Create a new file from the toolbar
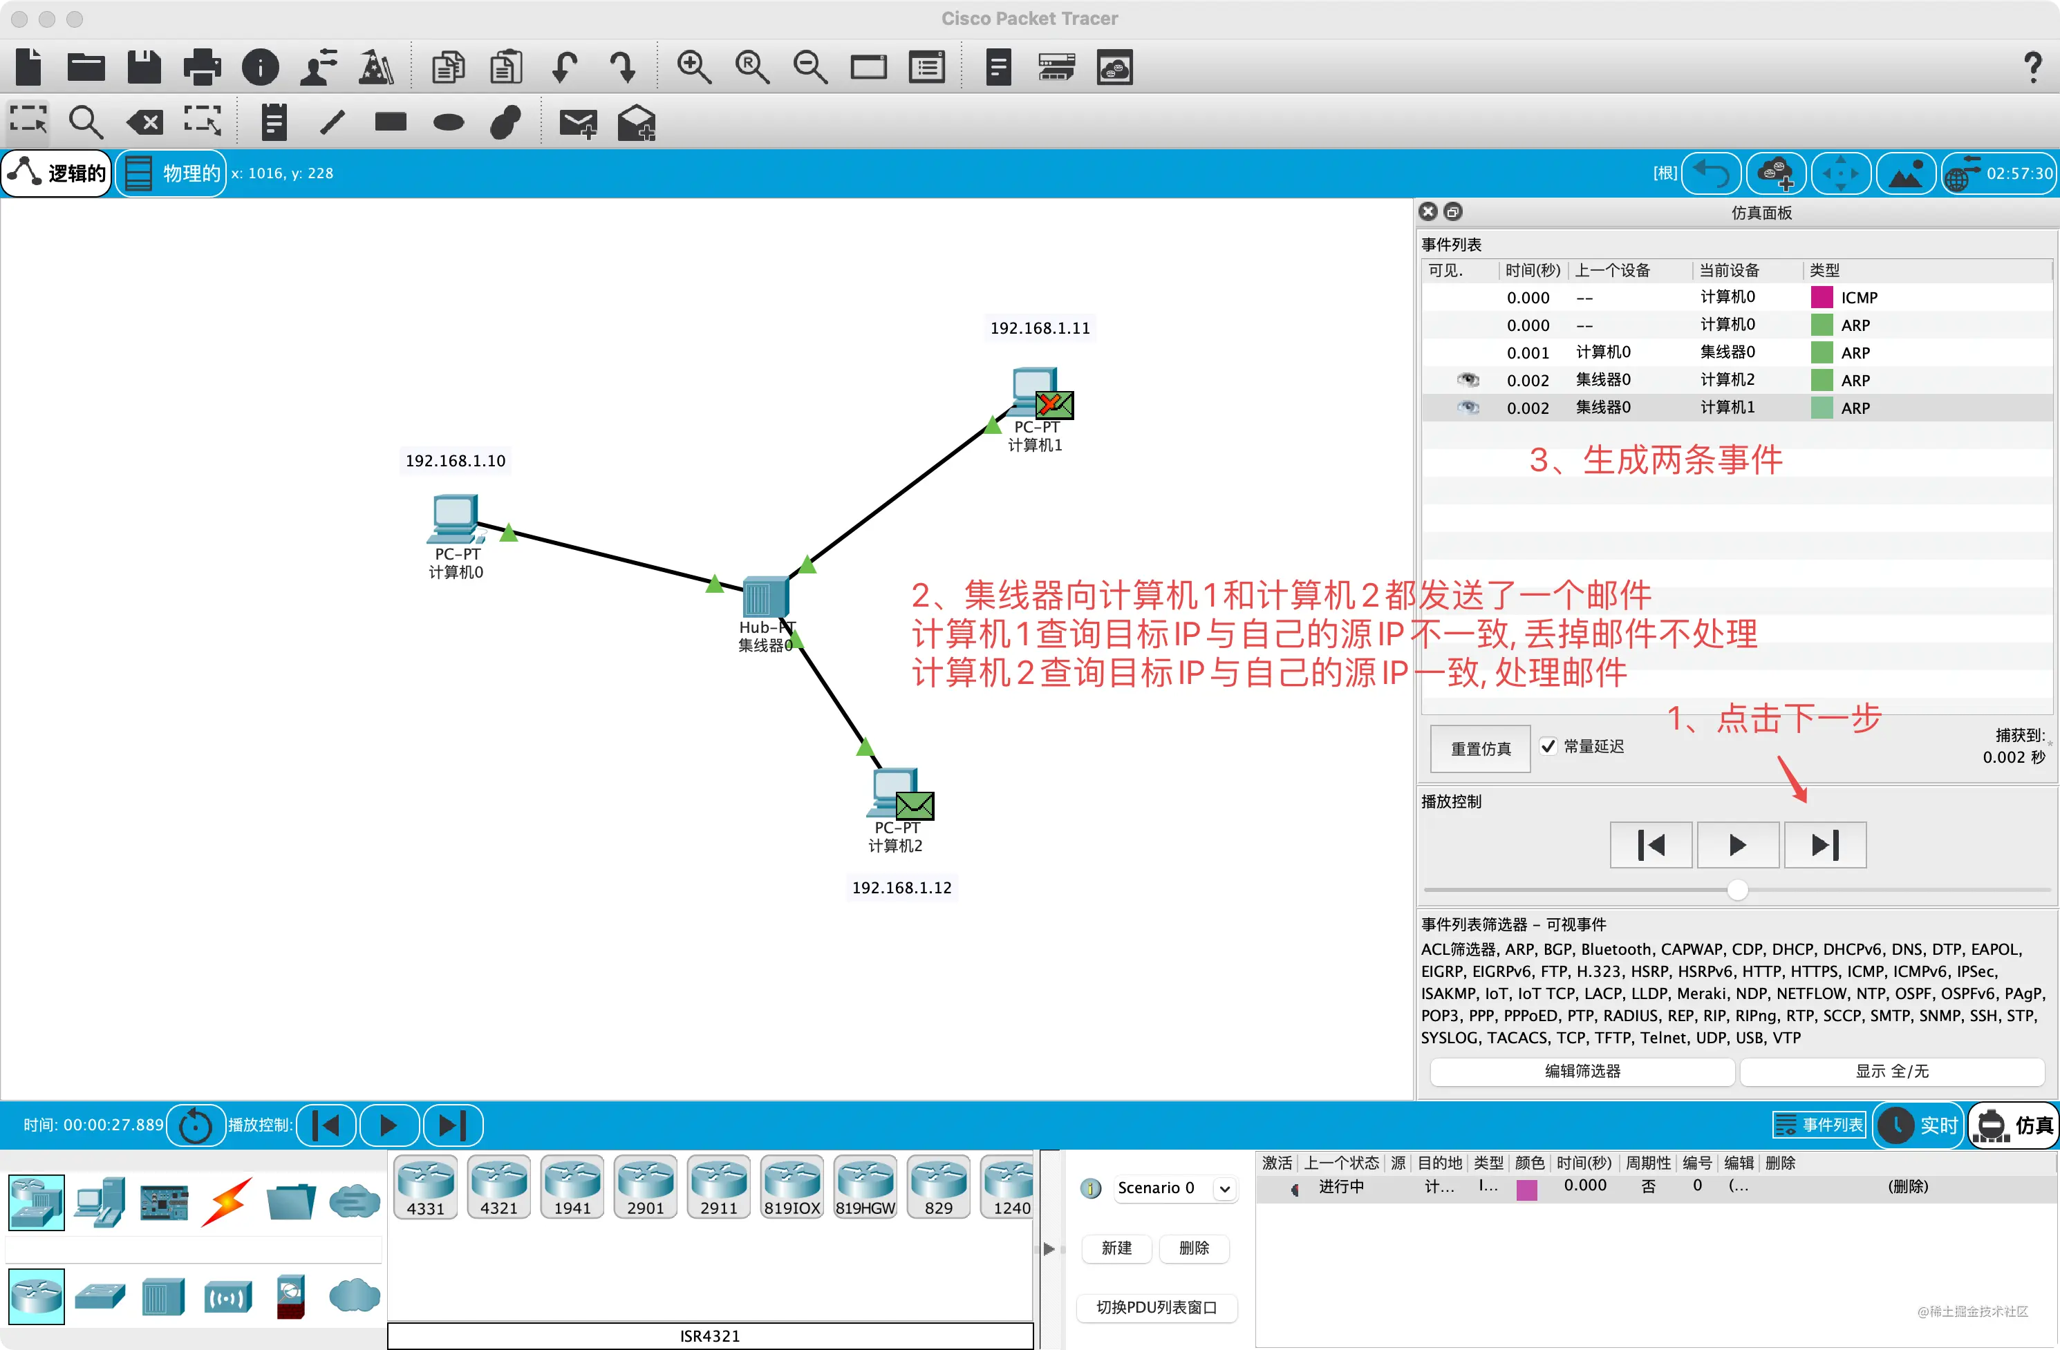Viewport: 2060px width, 1350px height. click(28, 66)
